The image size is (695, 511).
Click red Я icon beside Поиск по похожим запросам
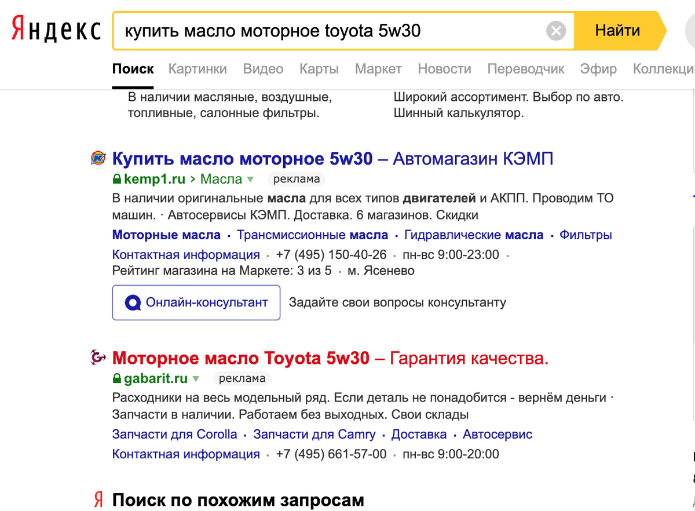pyautogui.click(x=99, y=499)
